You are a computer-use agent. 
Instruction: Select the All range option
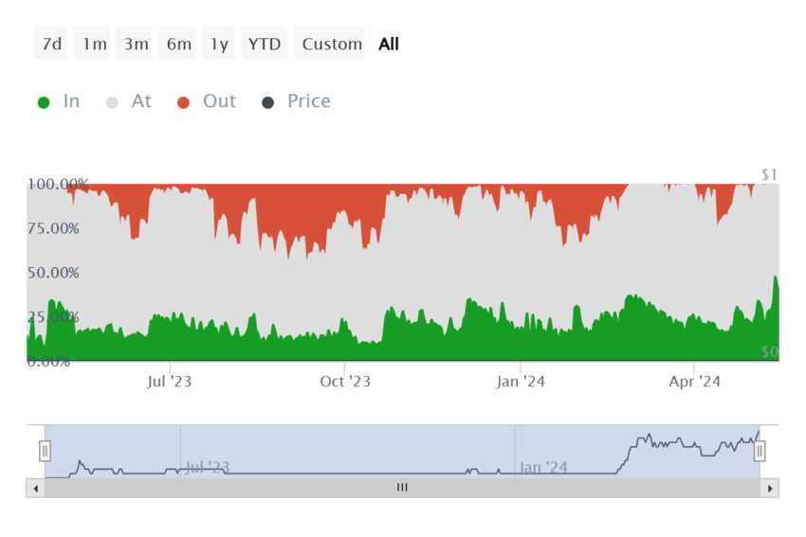click(389, 45)
